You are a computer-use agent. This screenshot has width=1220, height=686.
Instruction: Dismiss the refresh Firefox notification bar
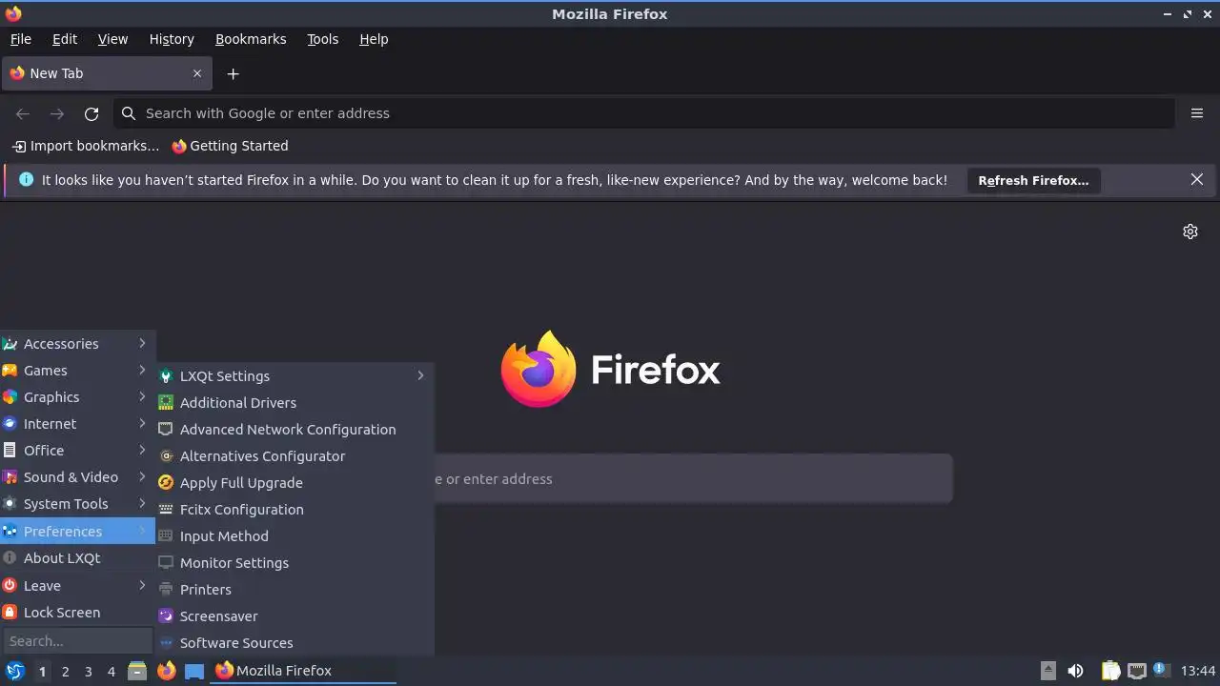[x=1197, y=179]
